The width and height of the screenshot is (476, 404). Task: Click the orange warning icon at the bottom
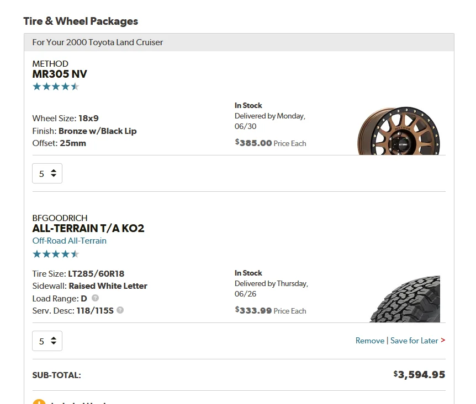[x=39, y=402]
